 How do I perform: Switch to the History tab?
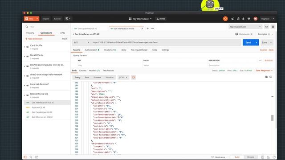(30, 33)
